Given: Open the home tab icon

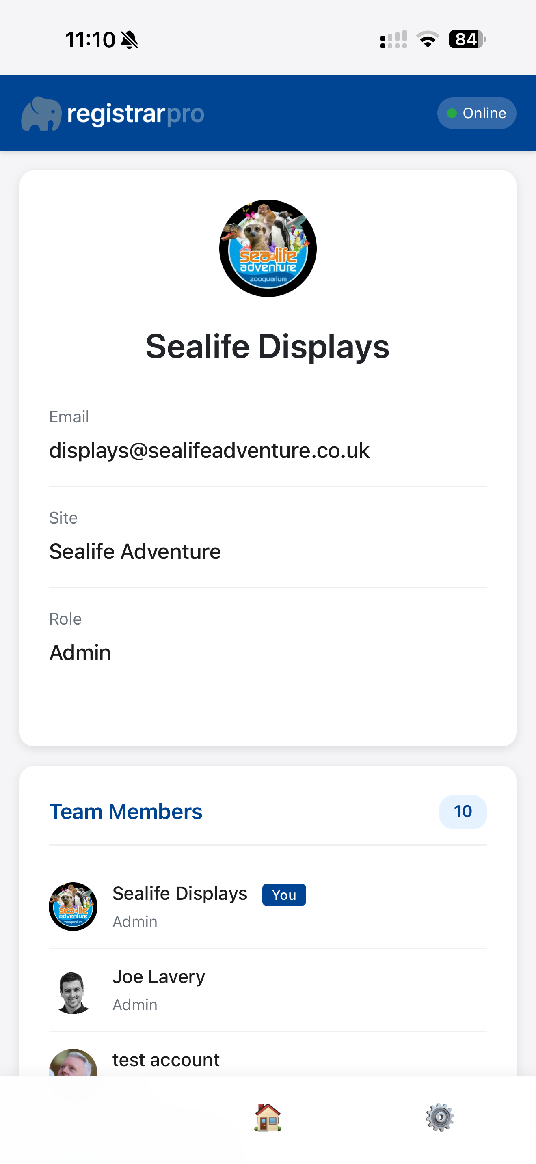Looking at the screenshot, I should [268, 1117].
